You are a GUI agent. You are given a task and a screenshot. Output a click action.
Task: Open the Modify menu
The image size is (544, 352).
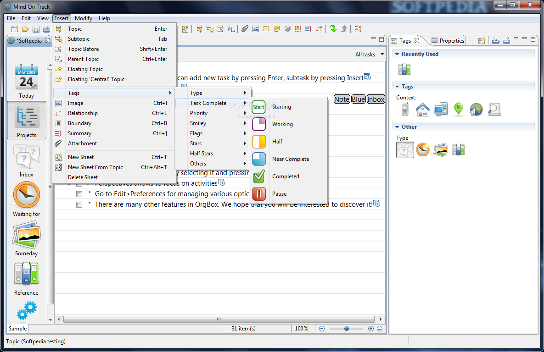(84, 18)
